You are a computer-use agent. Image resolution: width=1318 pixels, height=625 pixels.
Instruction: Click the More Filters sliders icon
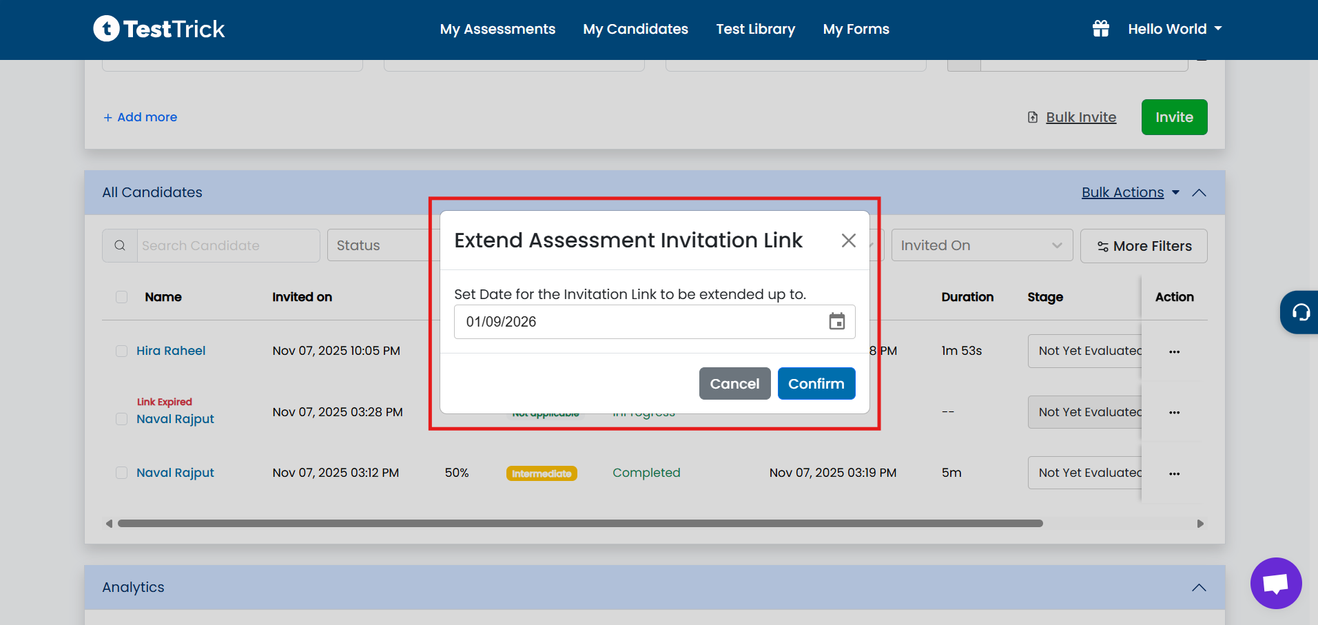[1102, 247]
